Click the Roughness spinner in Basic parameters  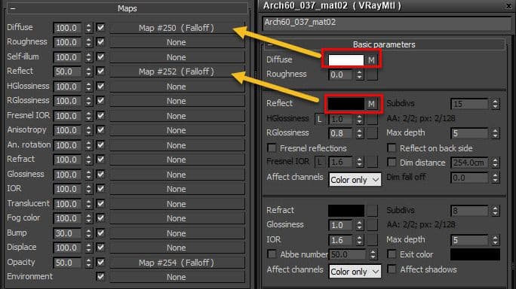(x=360, y=75)
